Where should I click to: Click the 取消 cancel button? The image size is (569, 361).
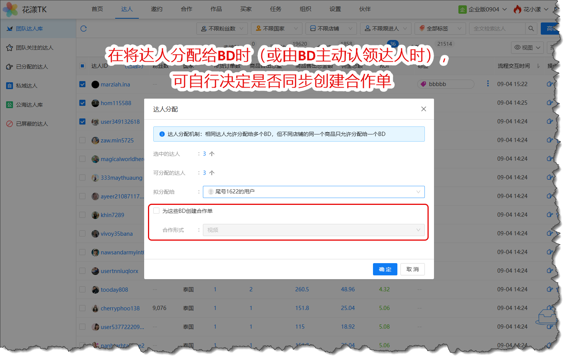click(x=412, y=269)
